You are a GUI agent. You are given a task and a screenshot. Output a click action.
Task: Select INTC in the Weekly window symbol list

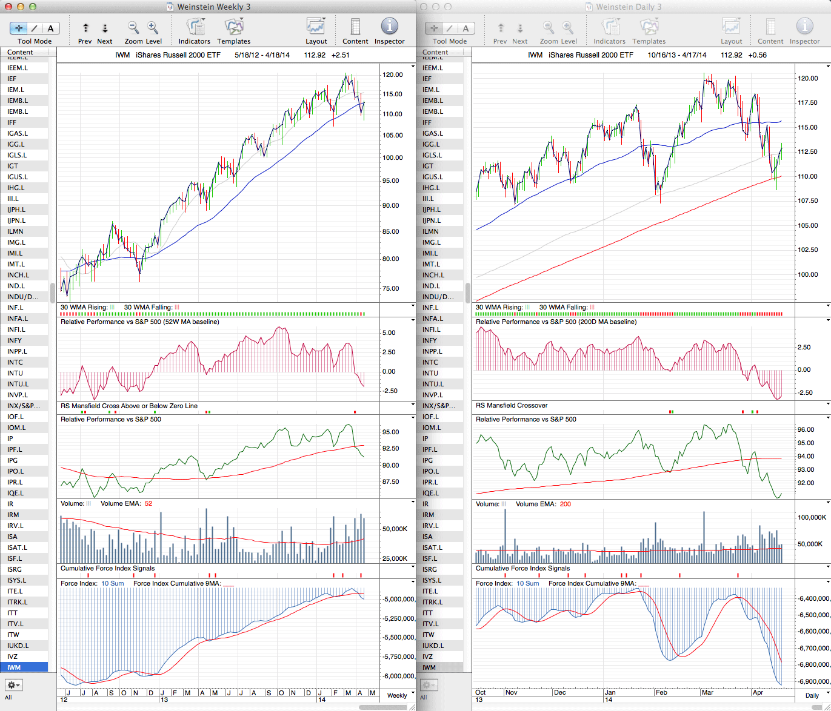click(x=15, y=362)
